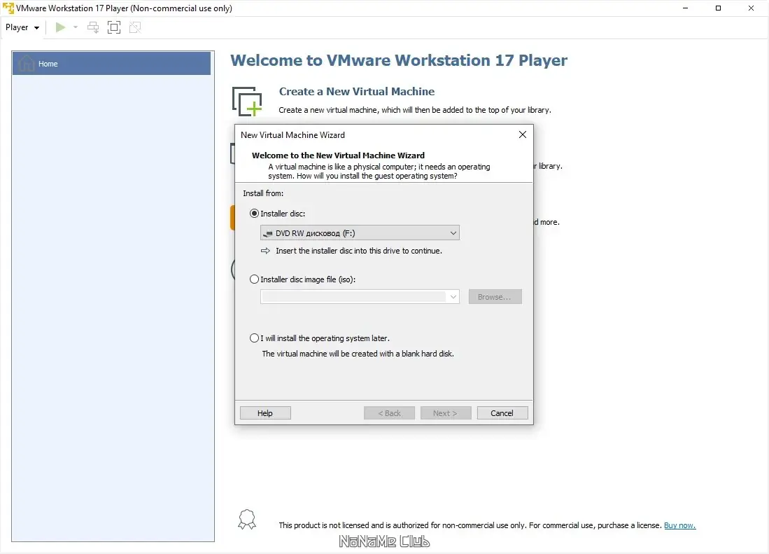Close the New Virtual Machine Wizard dialog
The image size is (769, 554).
click(x=522, y=134)
